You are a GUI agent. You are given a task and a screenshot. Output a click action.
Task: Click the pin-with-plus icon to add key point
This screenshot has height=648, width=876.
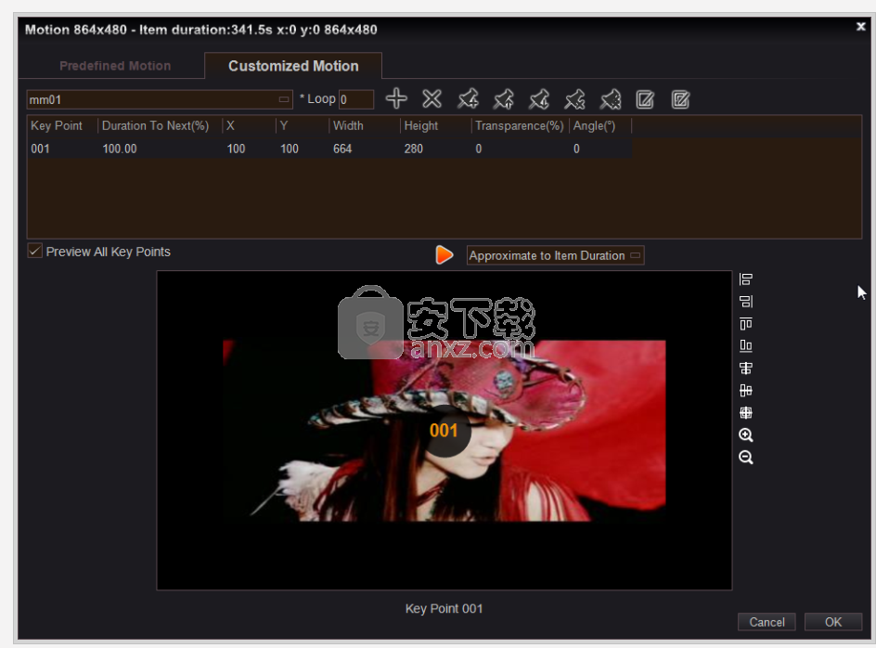[468, 99]
